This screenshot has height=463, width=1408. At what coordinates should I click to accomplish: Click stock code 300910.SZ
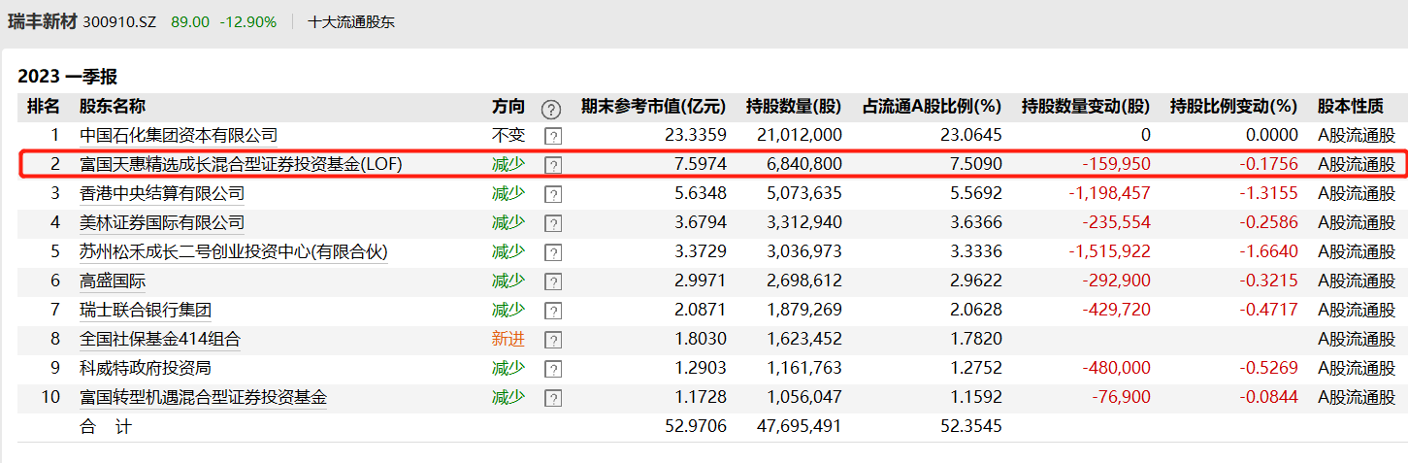[x=119, y=21]
